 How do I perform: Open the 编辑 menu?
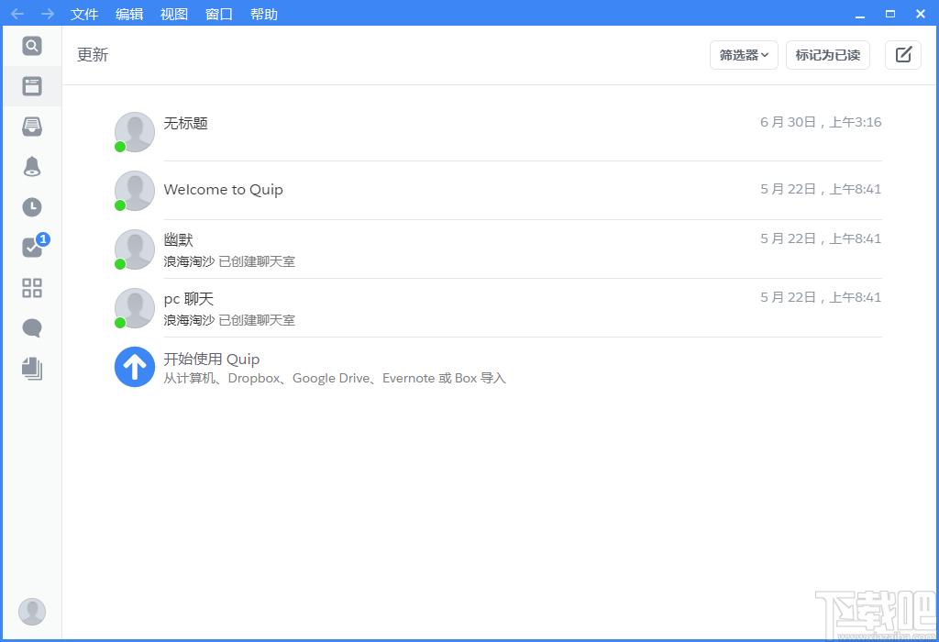(129, 14)
